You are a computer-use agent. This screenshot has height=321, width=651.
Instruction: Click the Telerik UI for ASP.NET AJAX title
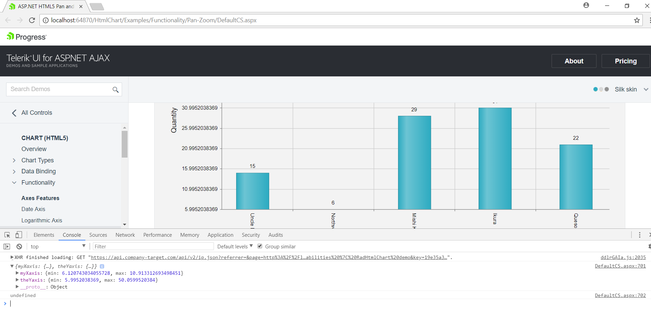58,58
